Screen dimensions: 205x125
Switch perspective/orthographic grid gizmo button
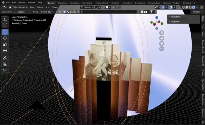pyautogui.click(x=161, y=49)
